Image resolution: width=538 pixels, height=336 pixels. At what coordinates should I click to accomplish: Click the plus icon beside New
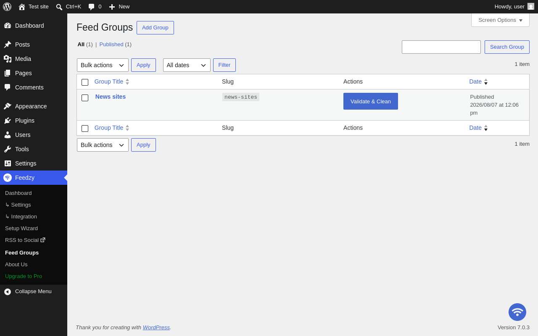coord(112,7)
